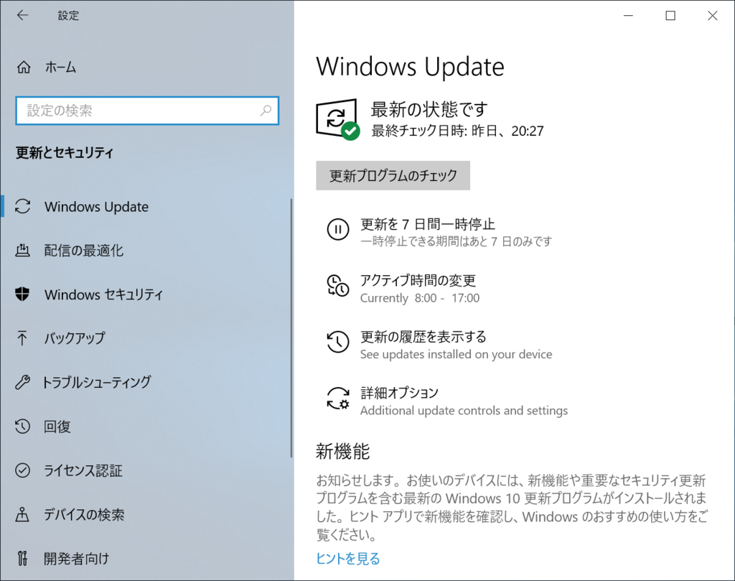Select デバイスの検索 in sidebar
735x581 pixels.
84,514
